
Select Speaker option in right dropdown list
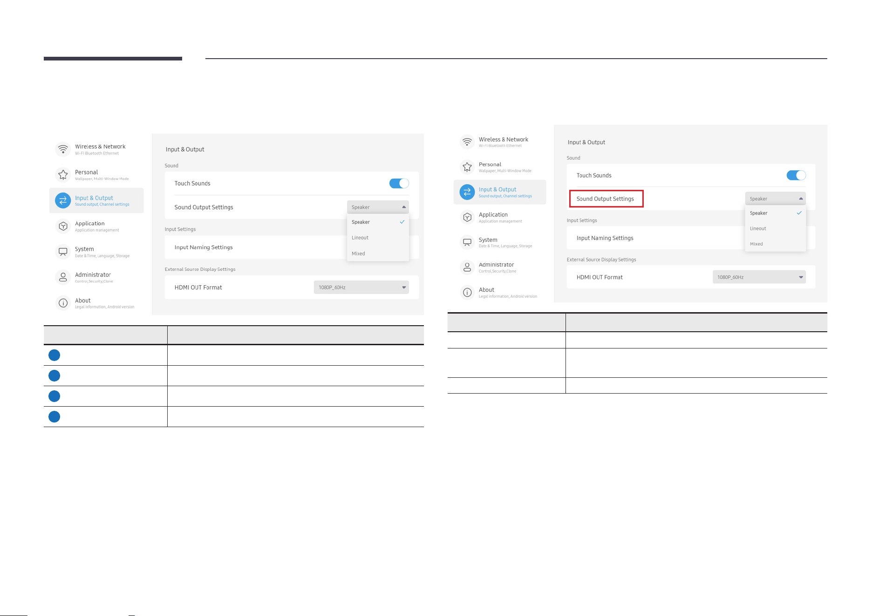point(776,213)
